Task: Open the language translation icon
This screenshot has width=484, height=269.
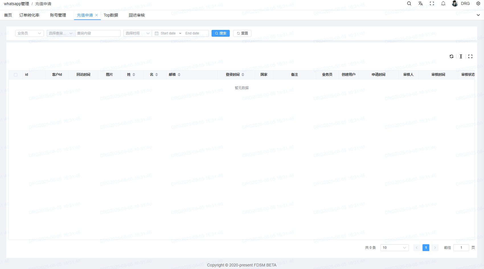Action: (421, 4)
